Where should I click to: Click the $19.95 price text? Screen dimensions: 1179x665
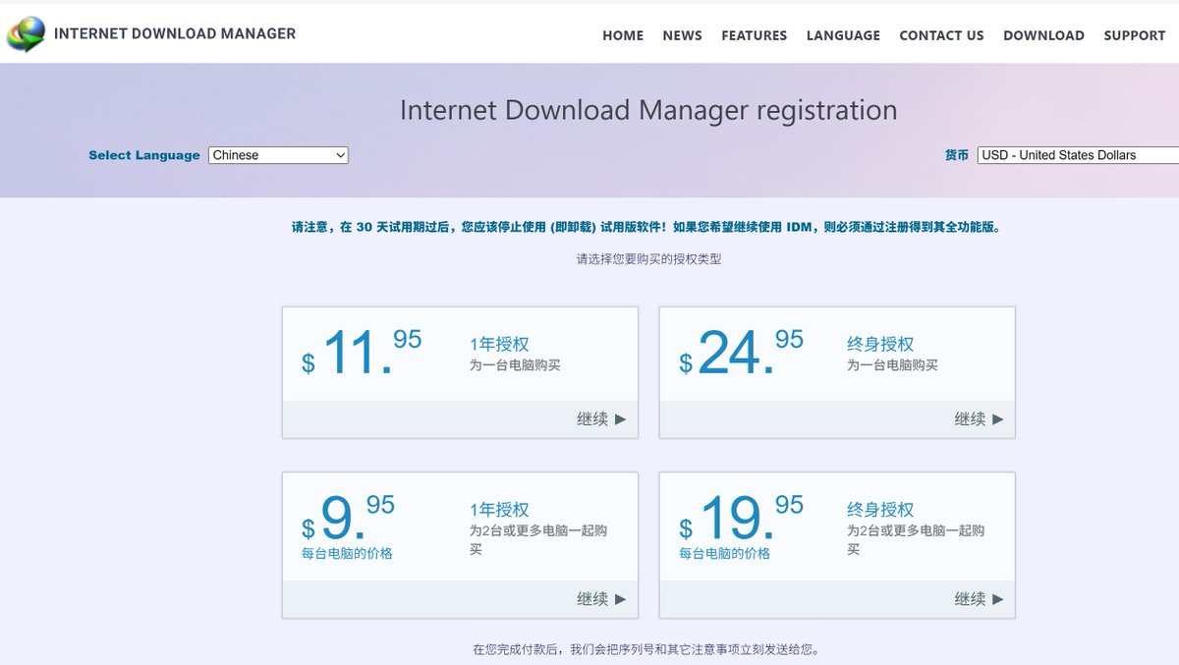point(741,519)
